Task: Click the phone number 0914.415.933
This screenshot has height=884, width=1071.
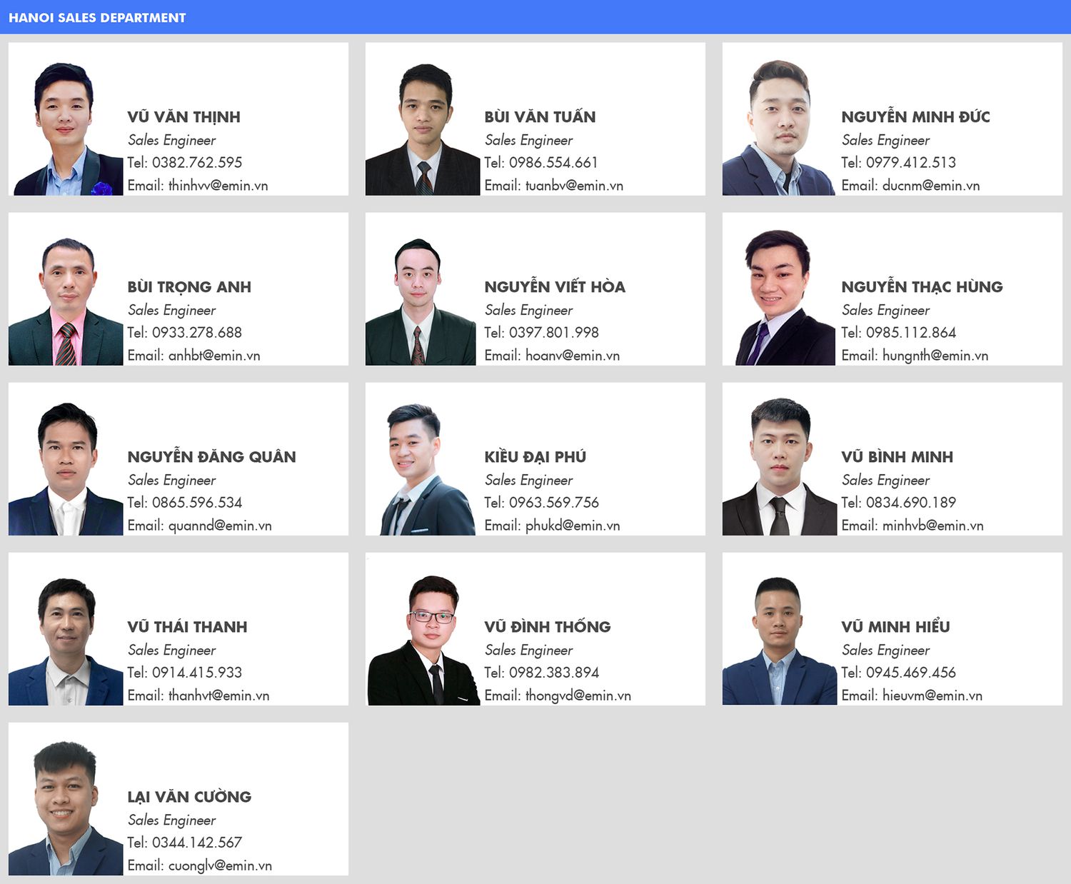Action: click(x=197, y=673)
